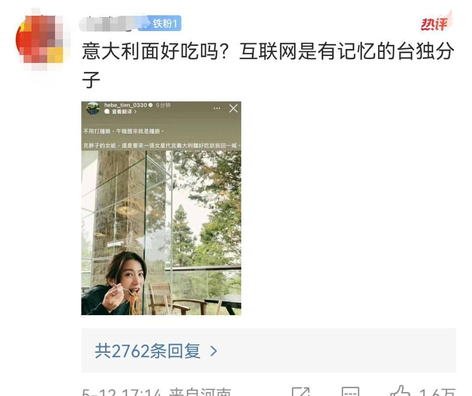Click the share/forward icon below the comment
Viewport: 472px width, 396px height.
[300, 392]
